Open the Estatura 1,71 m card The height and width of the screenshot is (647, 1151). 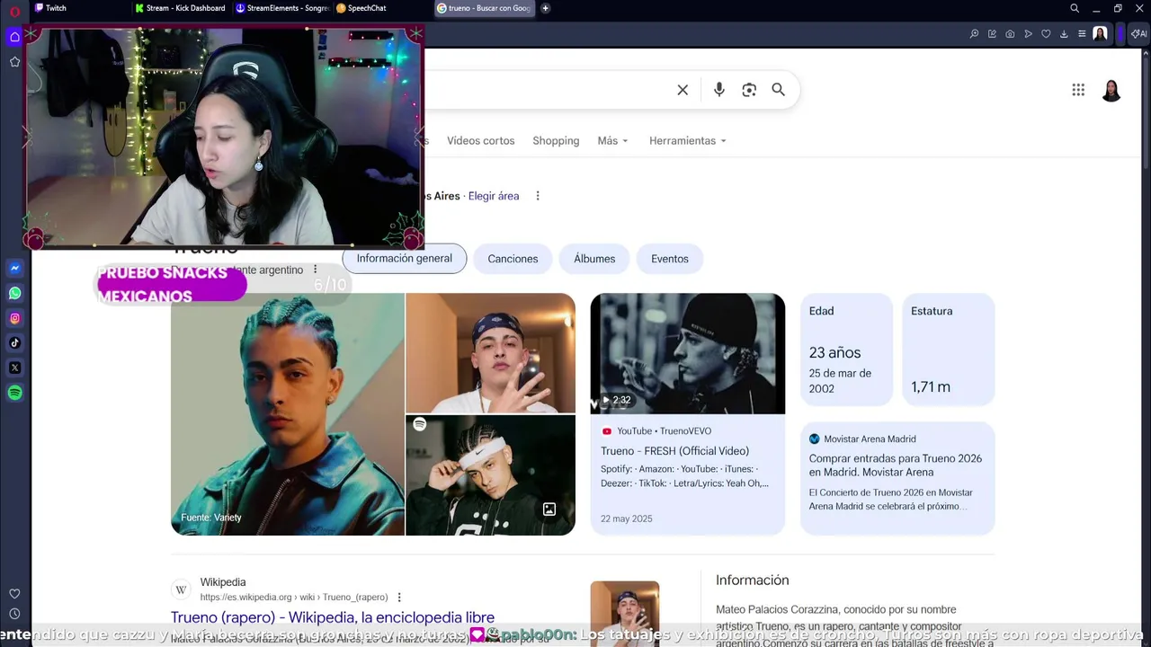(x=949, y=350)
